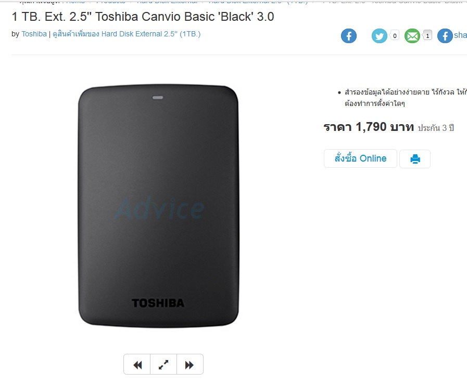The width and height of the screenshot is (467, 386).
Task: Send product by email icon
Action: point(412,36)
